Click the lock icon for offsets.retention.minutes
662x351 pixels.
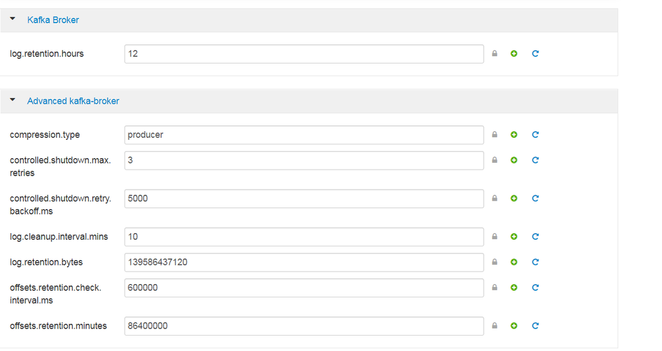coord(494,326)
